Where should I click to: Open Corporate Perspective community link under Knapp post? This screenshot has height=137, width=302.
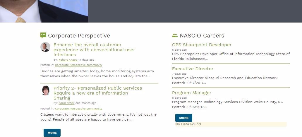point(79,65)
